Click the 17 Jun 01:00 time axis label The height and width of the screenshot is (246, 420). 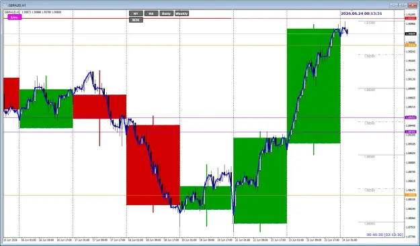coord(82,240)
